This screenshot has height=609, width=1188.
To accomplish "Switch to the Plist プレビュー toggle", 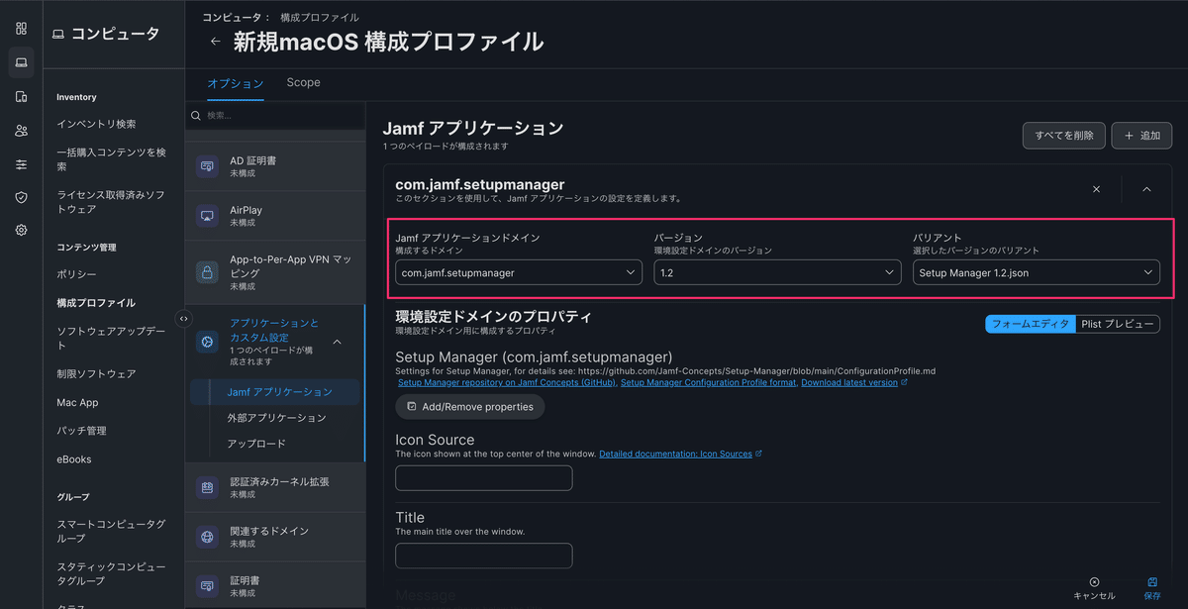I will [x=1118, y=323].
